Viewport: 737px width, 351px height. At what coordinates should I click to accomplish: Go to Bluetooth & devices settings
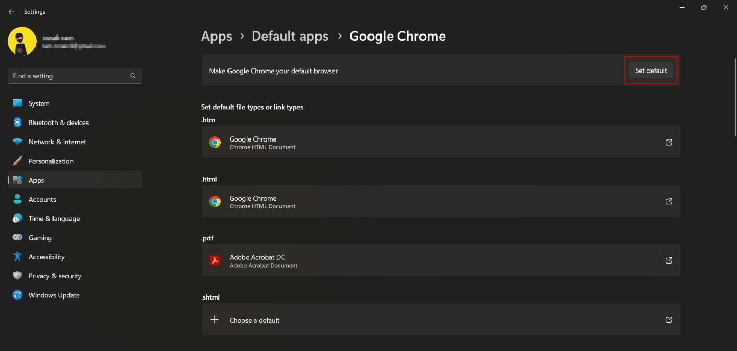point(59,122)
